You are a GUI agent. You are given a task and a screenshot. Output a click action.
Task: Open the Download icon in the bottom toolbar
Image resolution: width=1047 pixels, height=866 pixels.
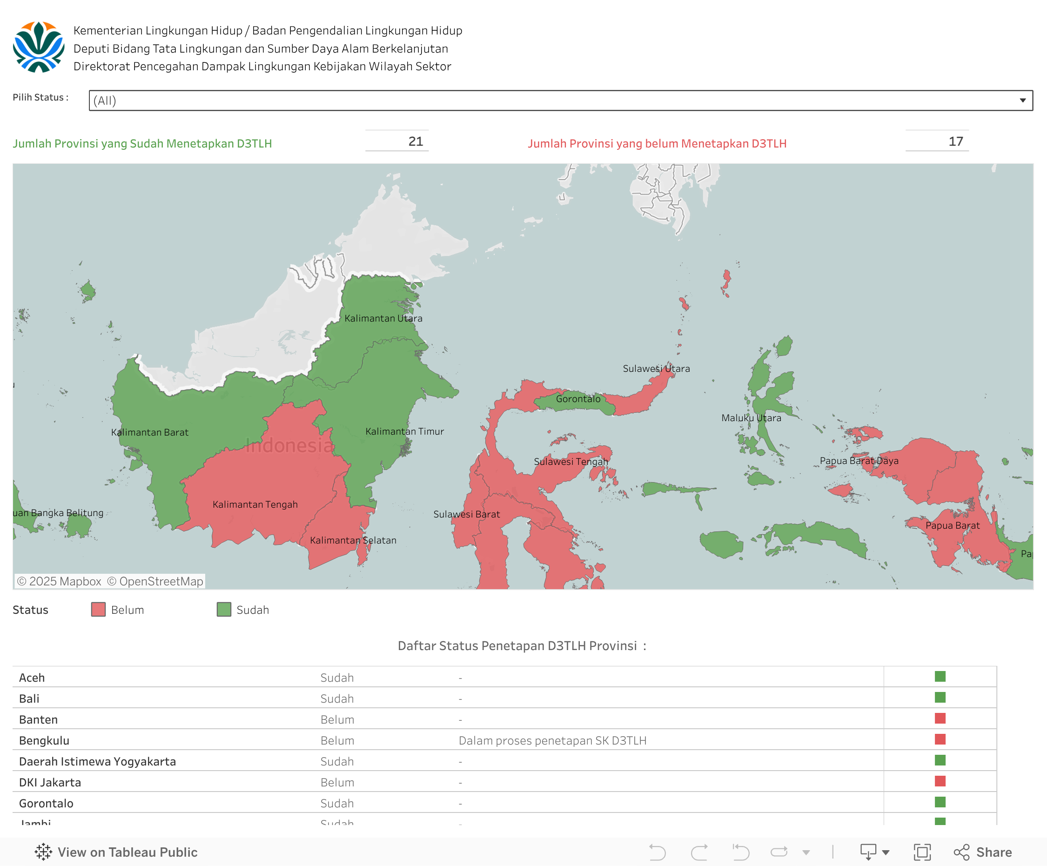(x=869, y=852)
